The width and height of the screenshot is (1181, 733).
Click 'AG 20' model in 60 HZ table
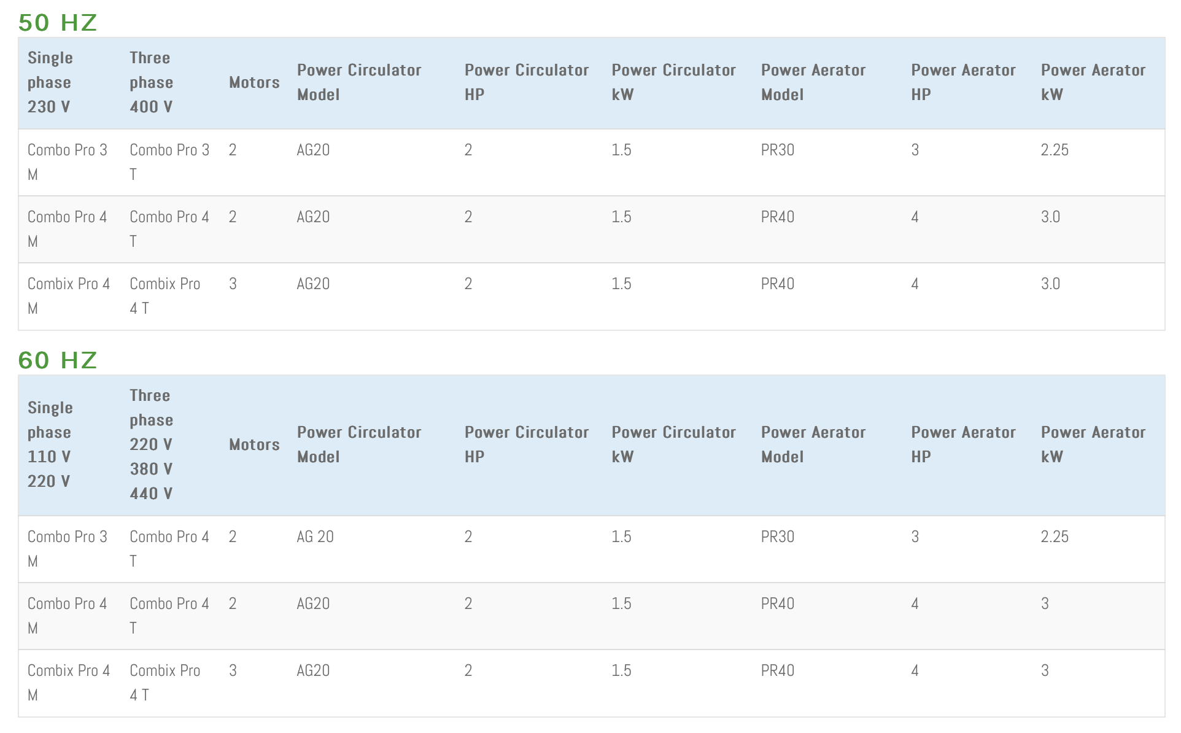pos(315,537)
